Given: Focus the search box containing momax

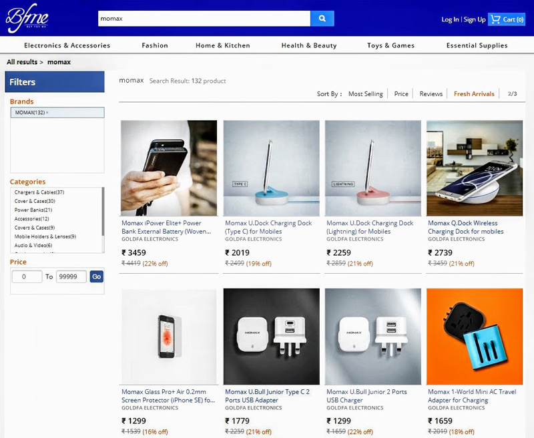Looking at the screenshot, I should tap(204, 19).
